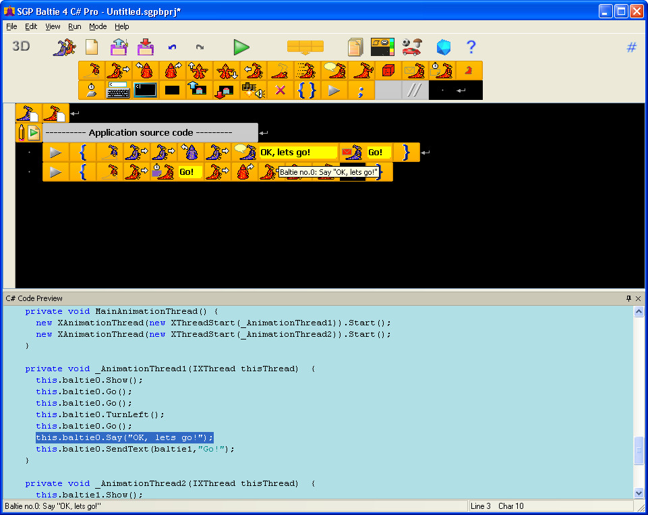The image size is (648, 515).
Task: Select the Turn right command in palette
Action: coord(173,71)
